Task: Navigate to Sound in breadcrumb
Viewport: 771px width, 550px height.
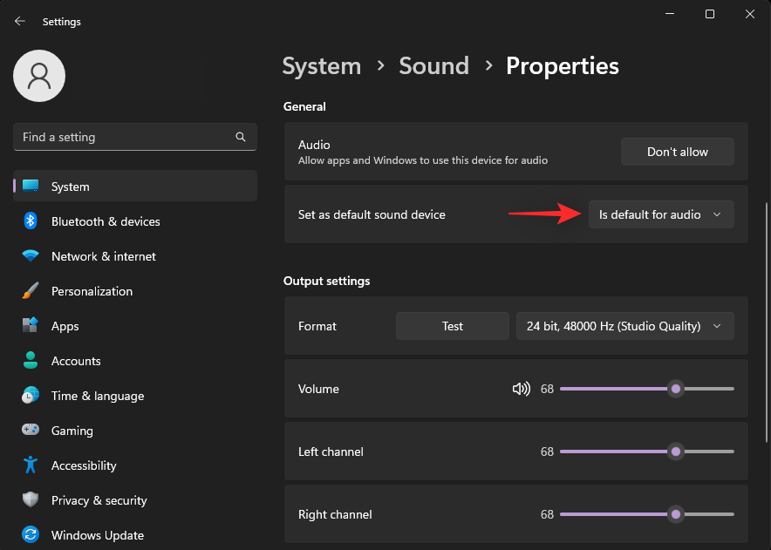Action: click(433, 66)
